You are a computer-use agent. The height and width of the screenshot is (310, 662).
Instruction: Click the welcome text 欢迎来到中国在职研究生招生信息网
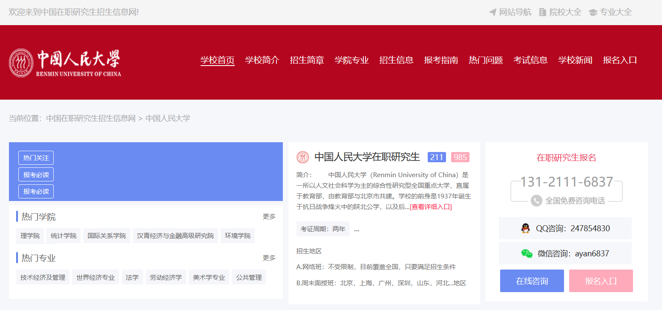pos(74,12)
